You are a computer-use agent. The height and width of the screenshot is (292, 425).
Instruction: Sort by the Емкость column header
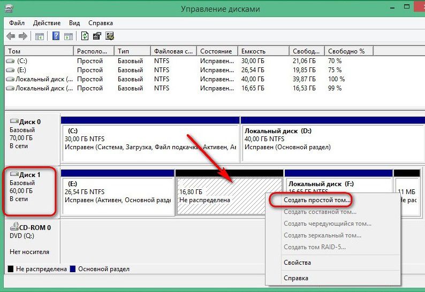coord(262,51)
